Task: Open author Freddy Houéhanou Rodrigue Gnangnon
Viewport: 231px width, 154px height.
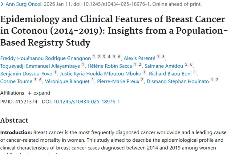Action: (x=46, y=58)
